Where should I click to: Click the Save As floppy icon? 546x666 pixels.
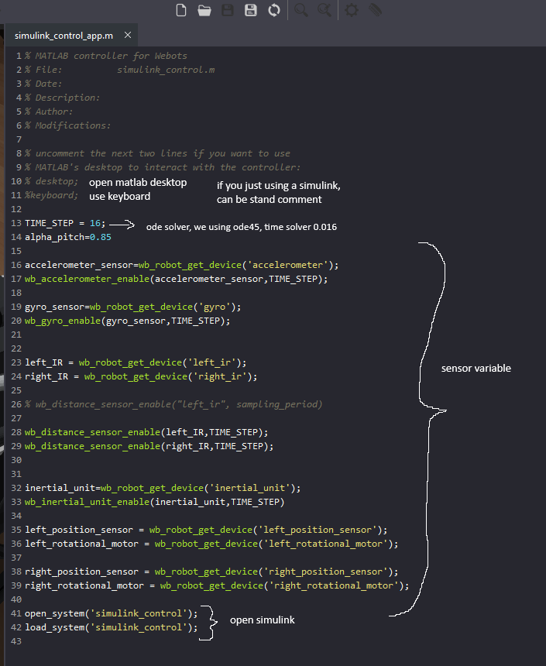(251, 10)
